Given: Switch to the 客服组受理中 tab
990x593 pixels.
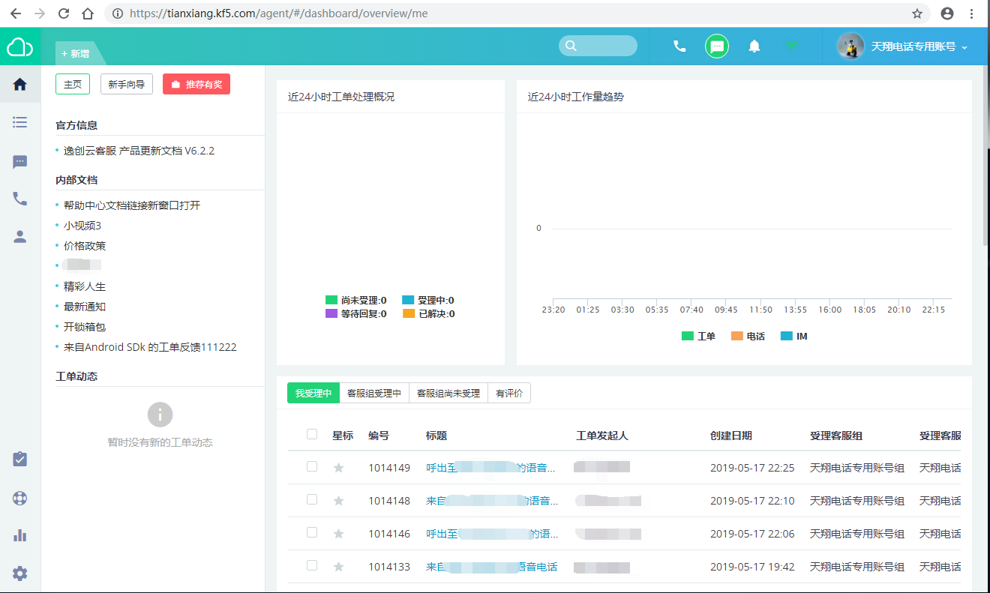Looking at the screenshot, I should pos(374,393).
